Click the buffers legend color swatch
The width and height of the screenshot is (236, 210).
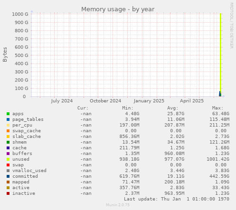[x=8, y=154]
